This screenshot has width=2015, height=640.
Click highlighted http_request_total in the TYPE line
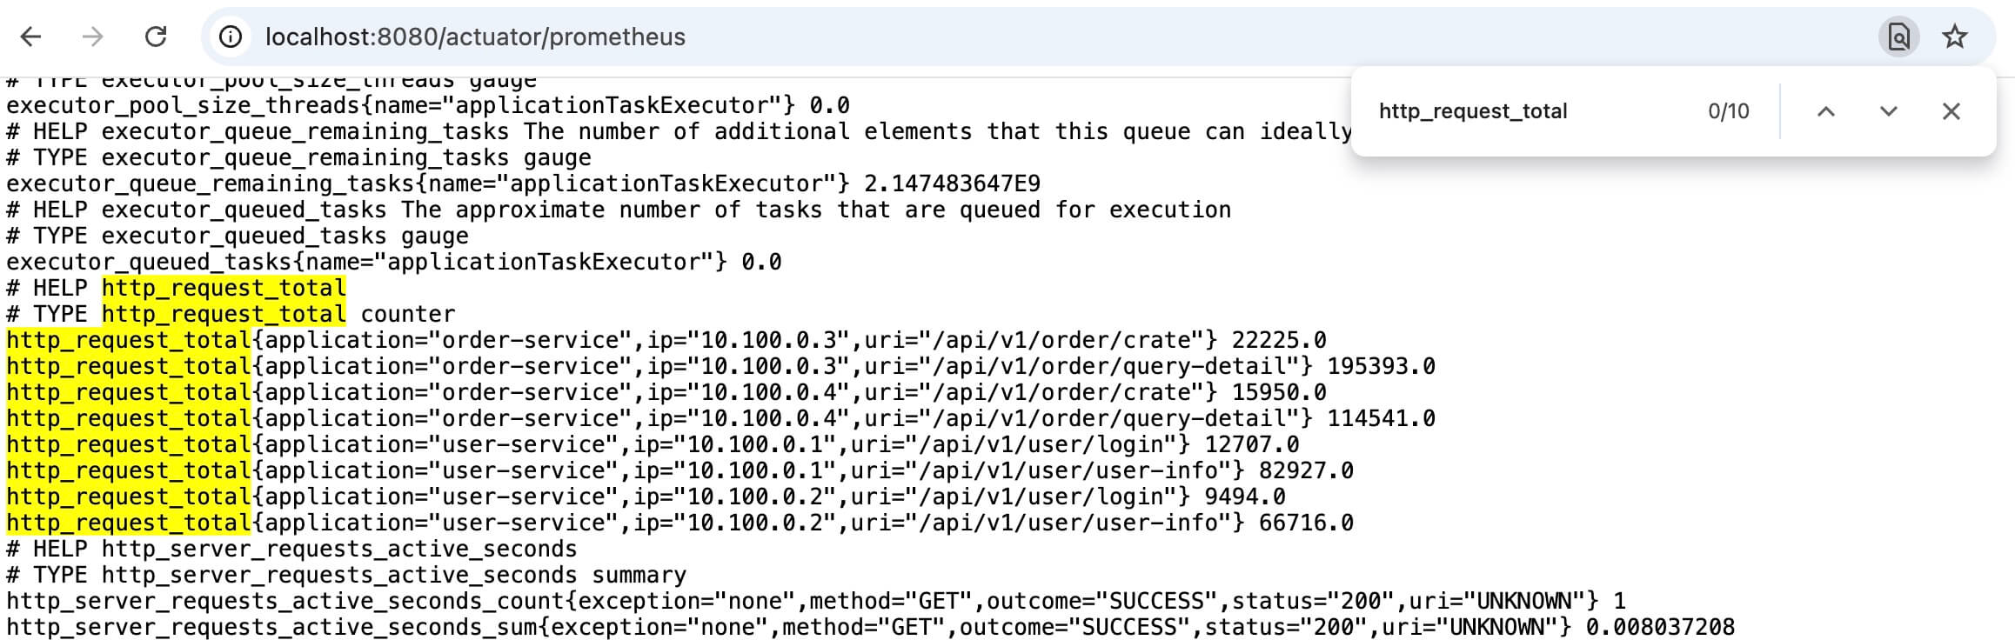[224, 314]
